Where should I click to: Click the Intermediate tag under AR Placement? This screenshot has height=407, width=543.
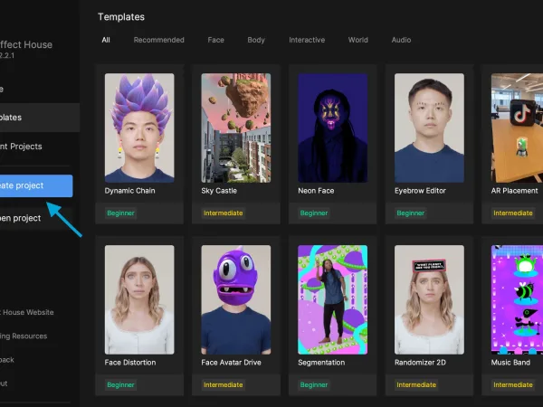[x=513, y=213]
